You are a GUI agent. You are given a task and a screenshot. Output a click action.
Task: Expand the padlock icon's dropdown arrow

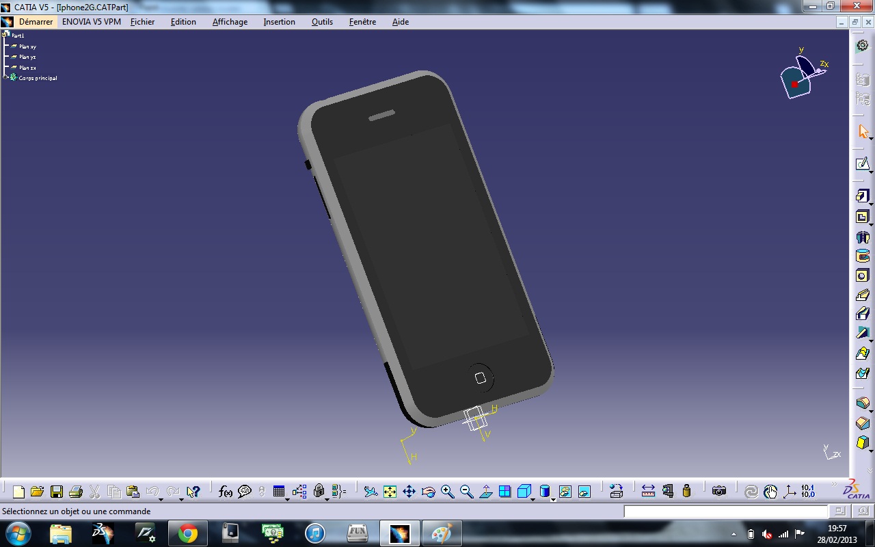pos(327,499)
